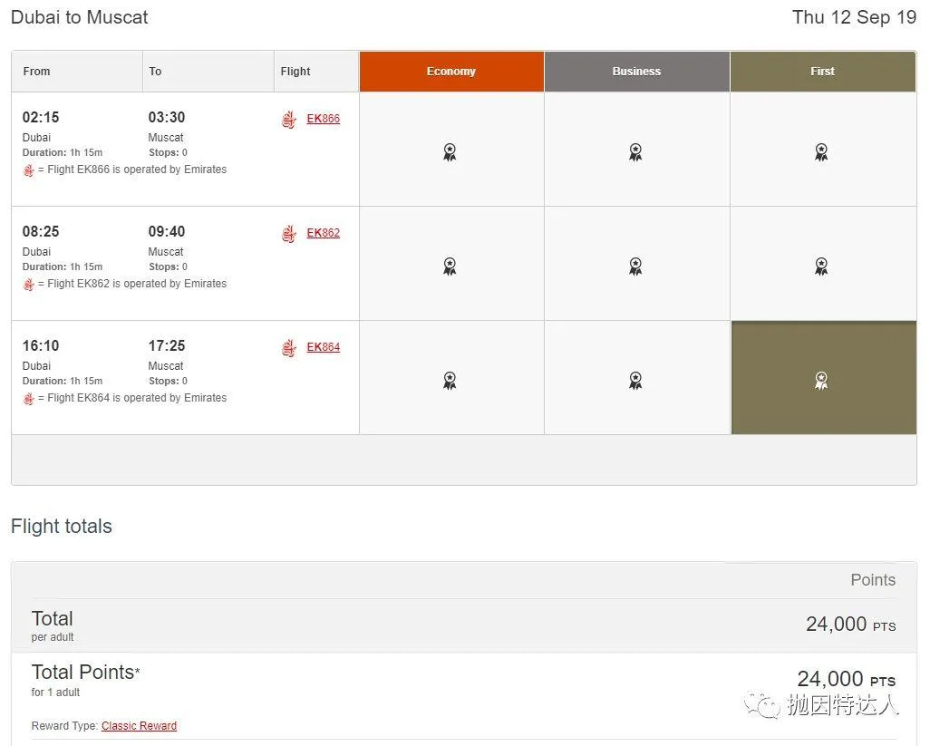The width and height of the screenshot is (930, 746).
Task: Open flight EK866 details link
Action: click(x=323, y=119)
